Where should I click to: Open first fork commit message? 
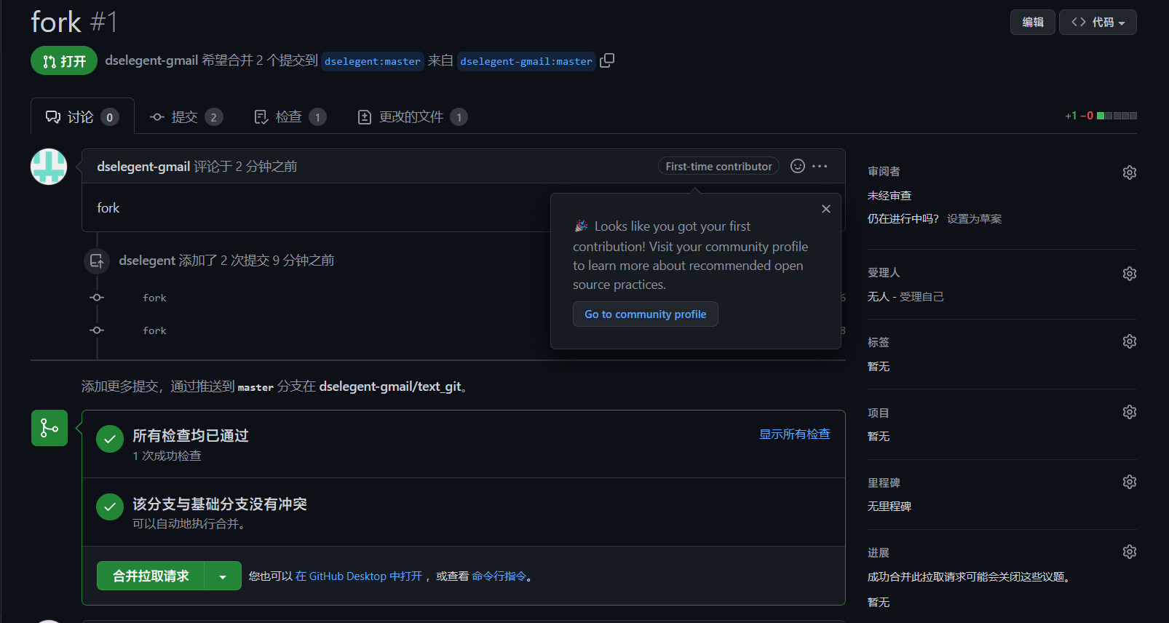coord(154,298)
